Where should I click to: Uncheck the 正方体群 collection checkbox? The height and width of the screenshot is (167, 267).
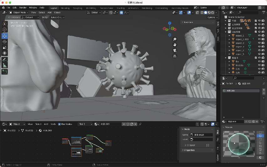256,24
